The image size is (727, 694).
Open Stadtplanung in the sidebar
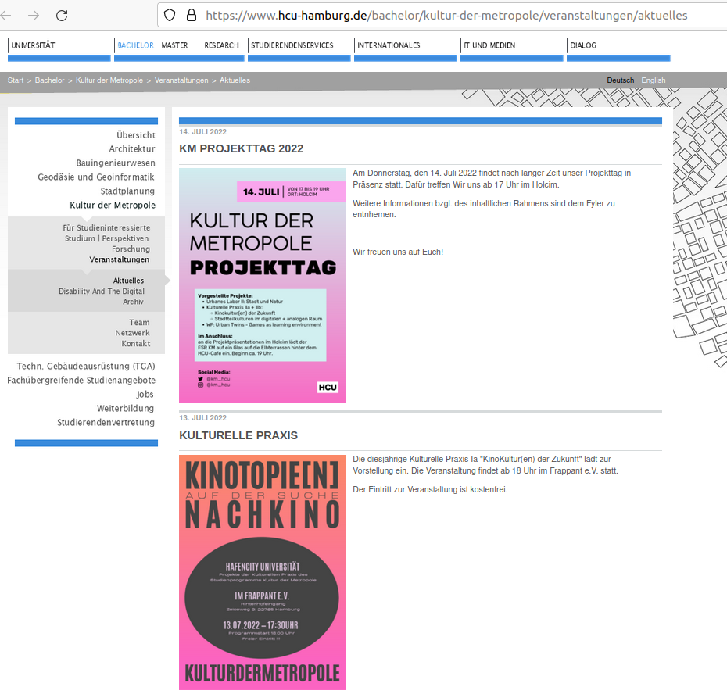pyautogui.click(x=127, y=191)
